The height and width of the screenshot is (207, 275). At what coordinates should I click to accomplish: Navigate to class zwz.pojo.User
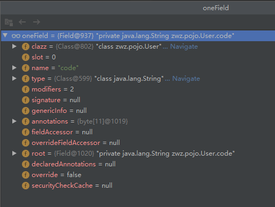coord(184,47)
